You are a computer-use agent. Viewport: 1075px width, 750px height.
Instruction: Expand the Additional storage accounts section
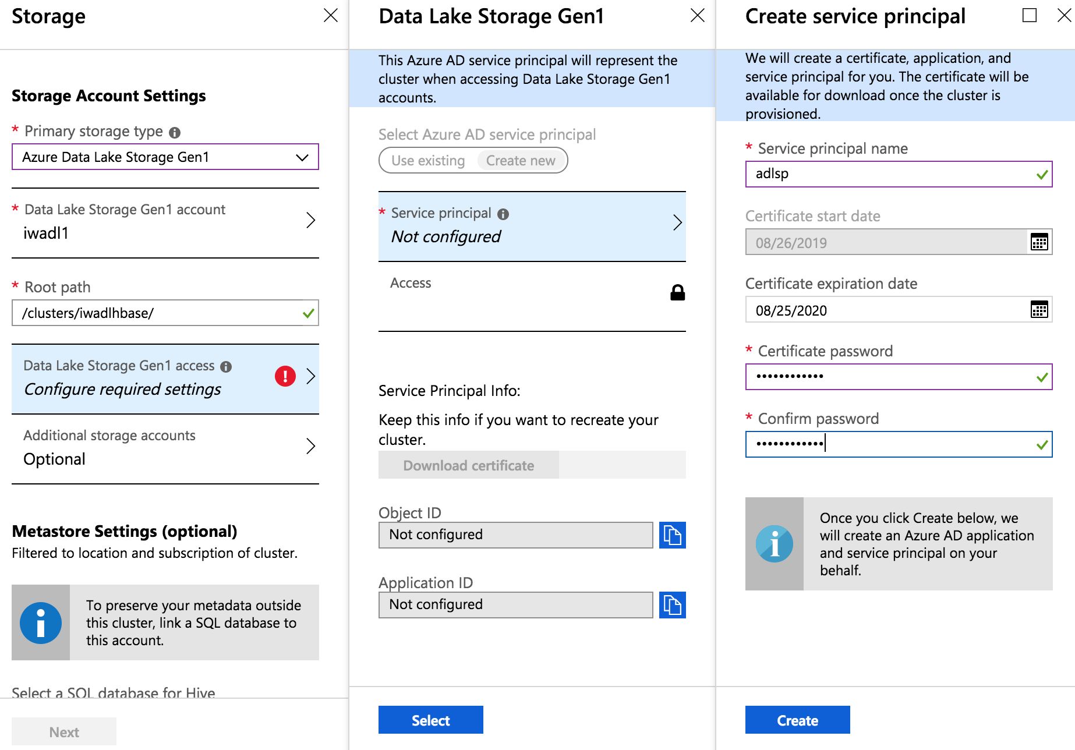point(165,449)
